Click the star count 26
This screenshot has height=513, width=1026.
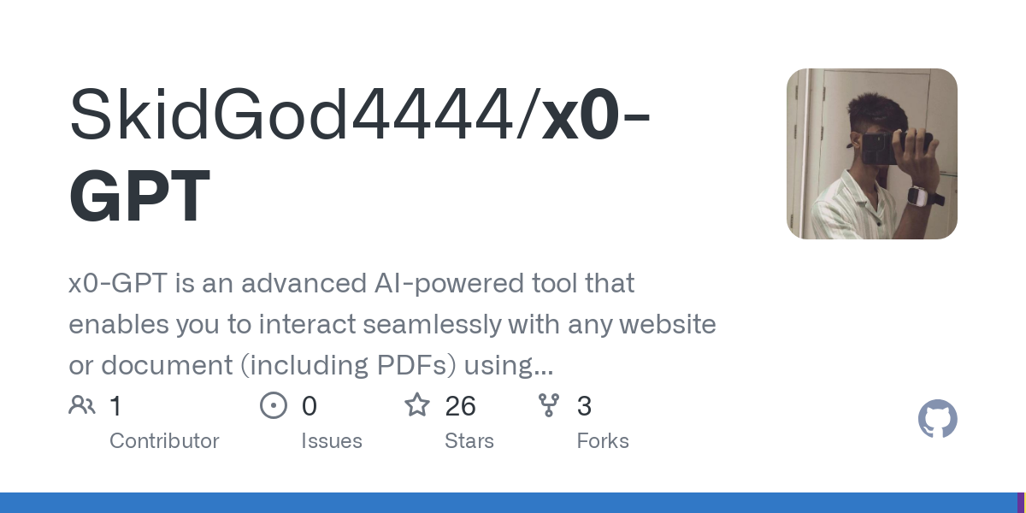461,406
